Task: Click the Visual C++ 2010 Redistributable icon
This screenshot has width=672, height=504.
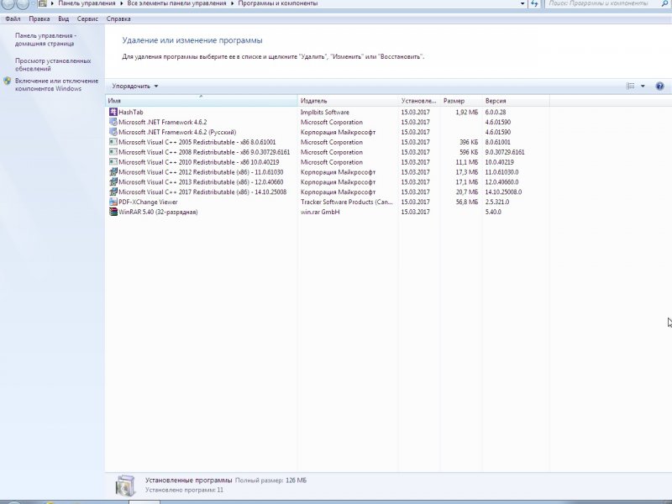Action: (x=113, y=162)
